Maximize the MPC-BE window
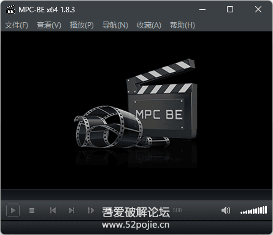Image resolution: width=273 pixels, height=235 pixels. (230, 9)
